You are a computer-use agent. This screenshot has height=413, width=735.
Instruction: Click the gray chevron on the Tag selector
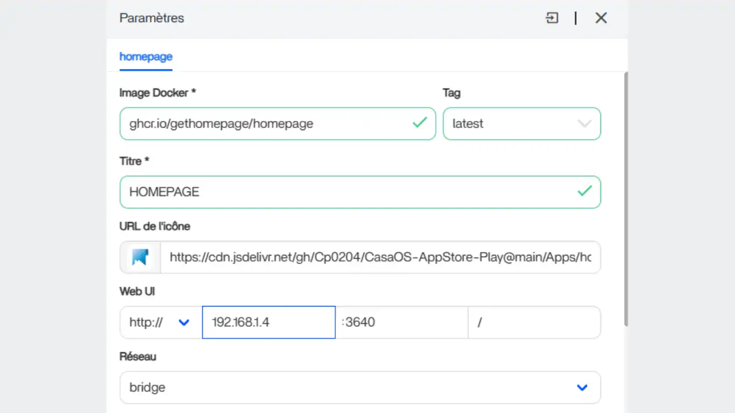[585, 124]
